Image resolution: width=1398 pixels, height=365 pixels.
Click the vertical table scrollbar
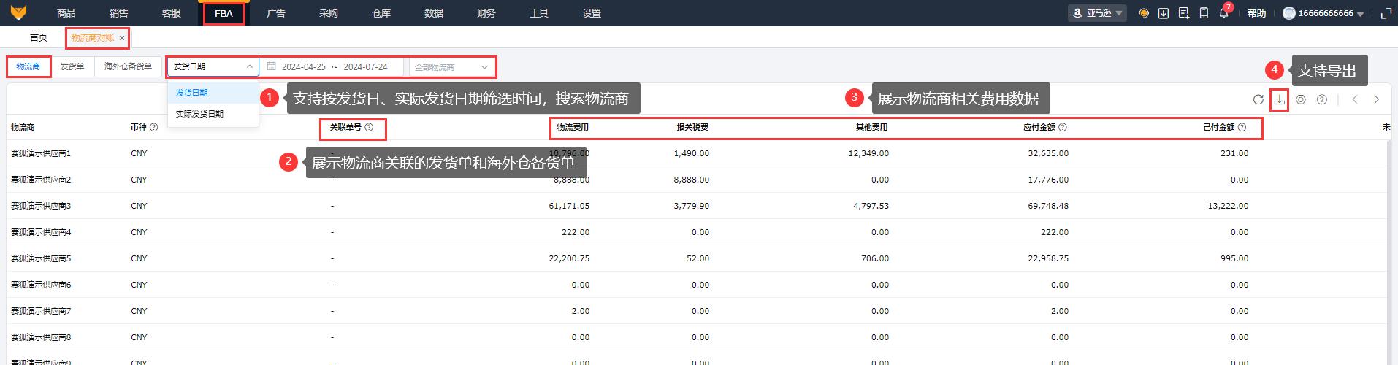pos(1391,252)
